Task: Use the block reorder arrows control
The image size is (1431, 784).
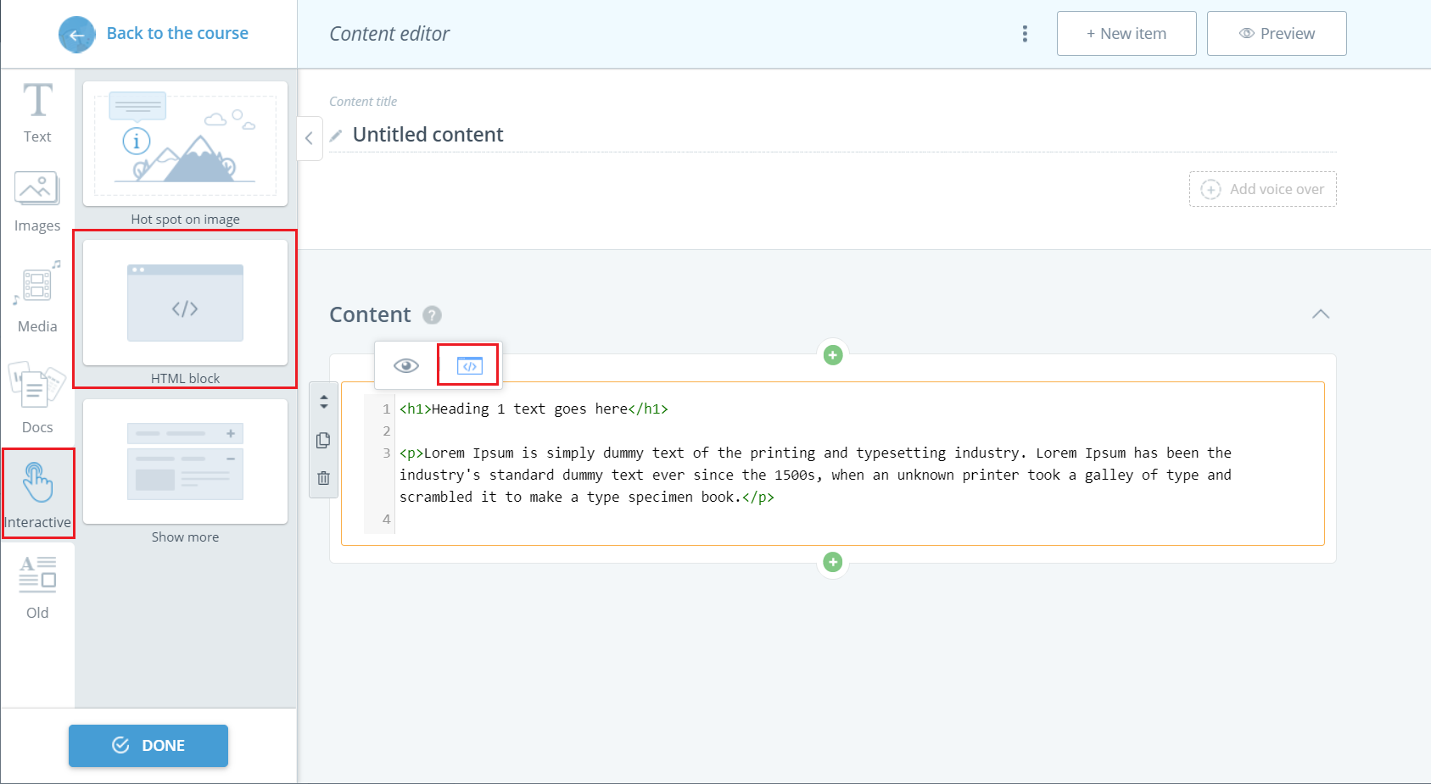Action: coord(323,402)
